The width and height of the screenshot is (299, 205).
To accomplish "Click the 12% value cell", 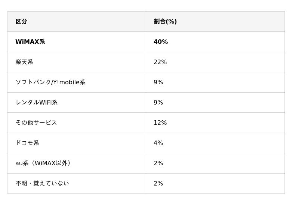I will coord(160,123).
